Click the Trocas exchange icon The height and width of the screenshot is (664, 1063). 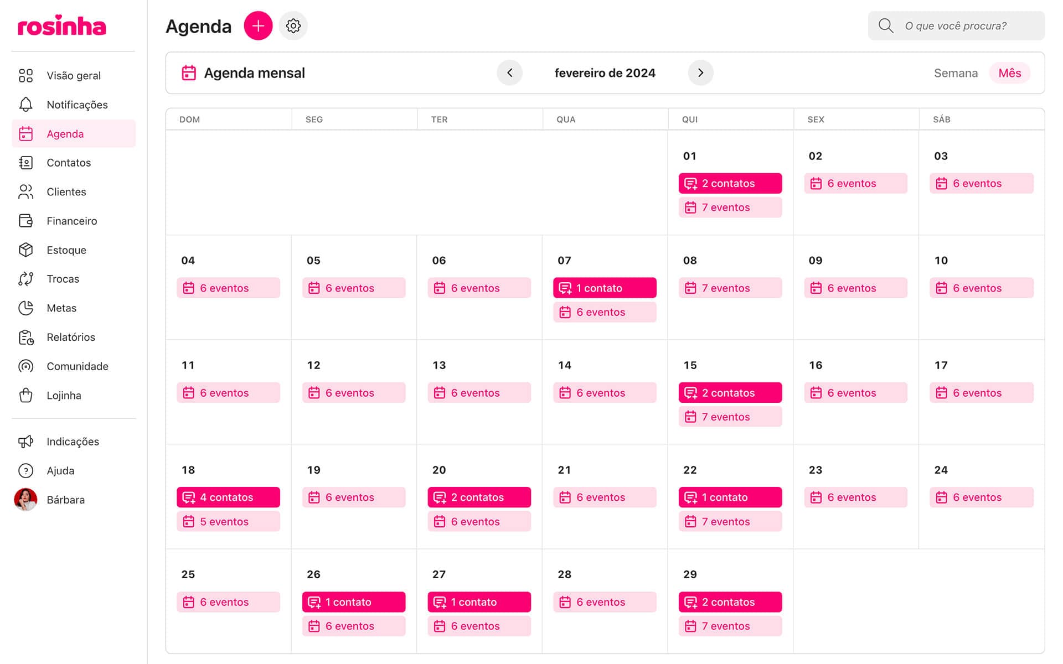click(x=26, y=279)
